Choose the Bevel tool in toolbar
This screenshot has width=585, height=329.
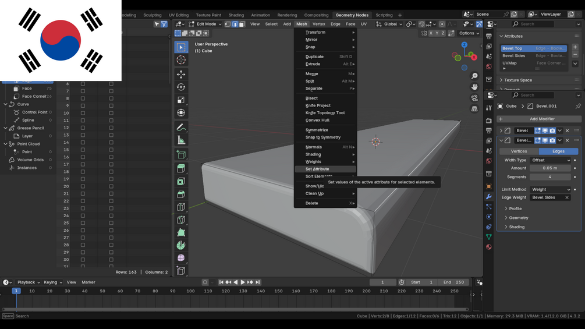(181, 194)
